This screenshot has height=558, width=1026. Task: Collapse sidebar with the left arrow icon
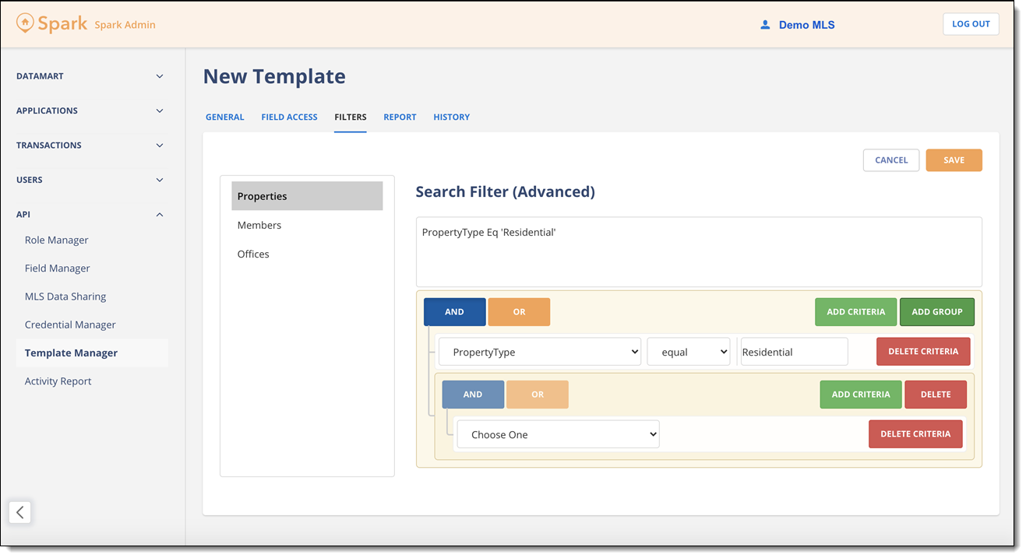20,512
